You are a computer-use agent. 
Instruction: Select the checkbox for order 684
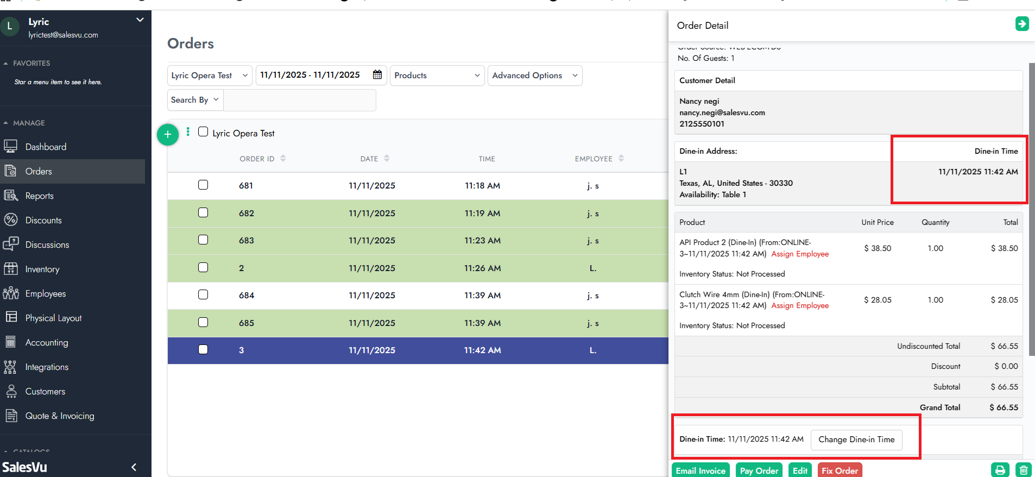point(203,294)
